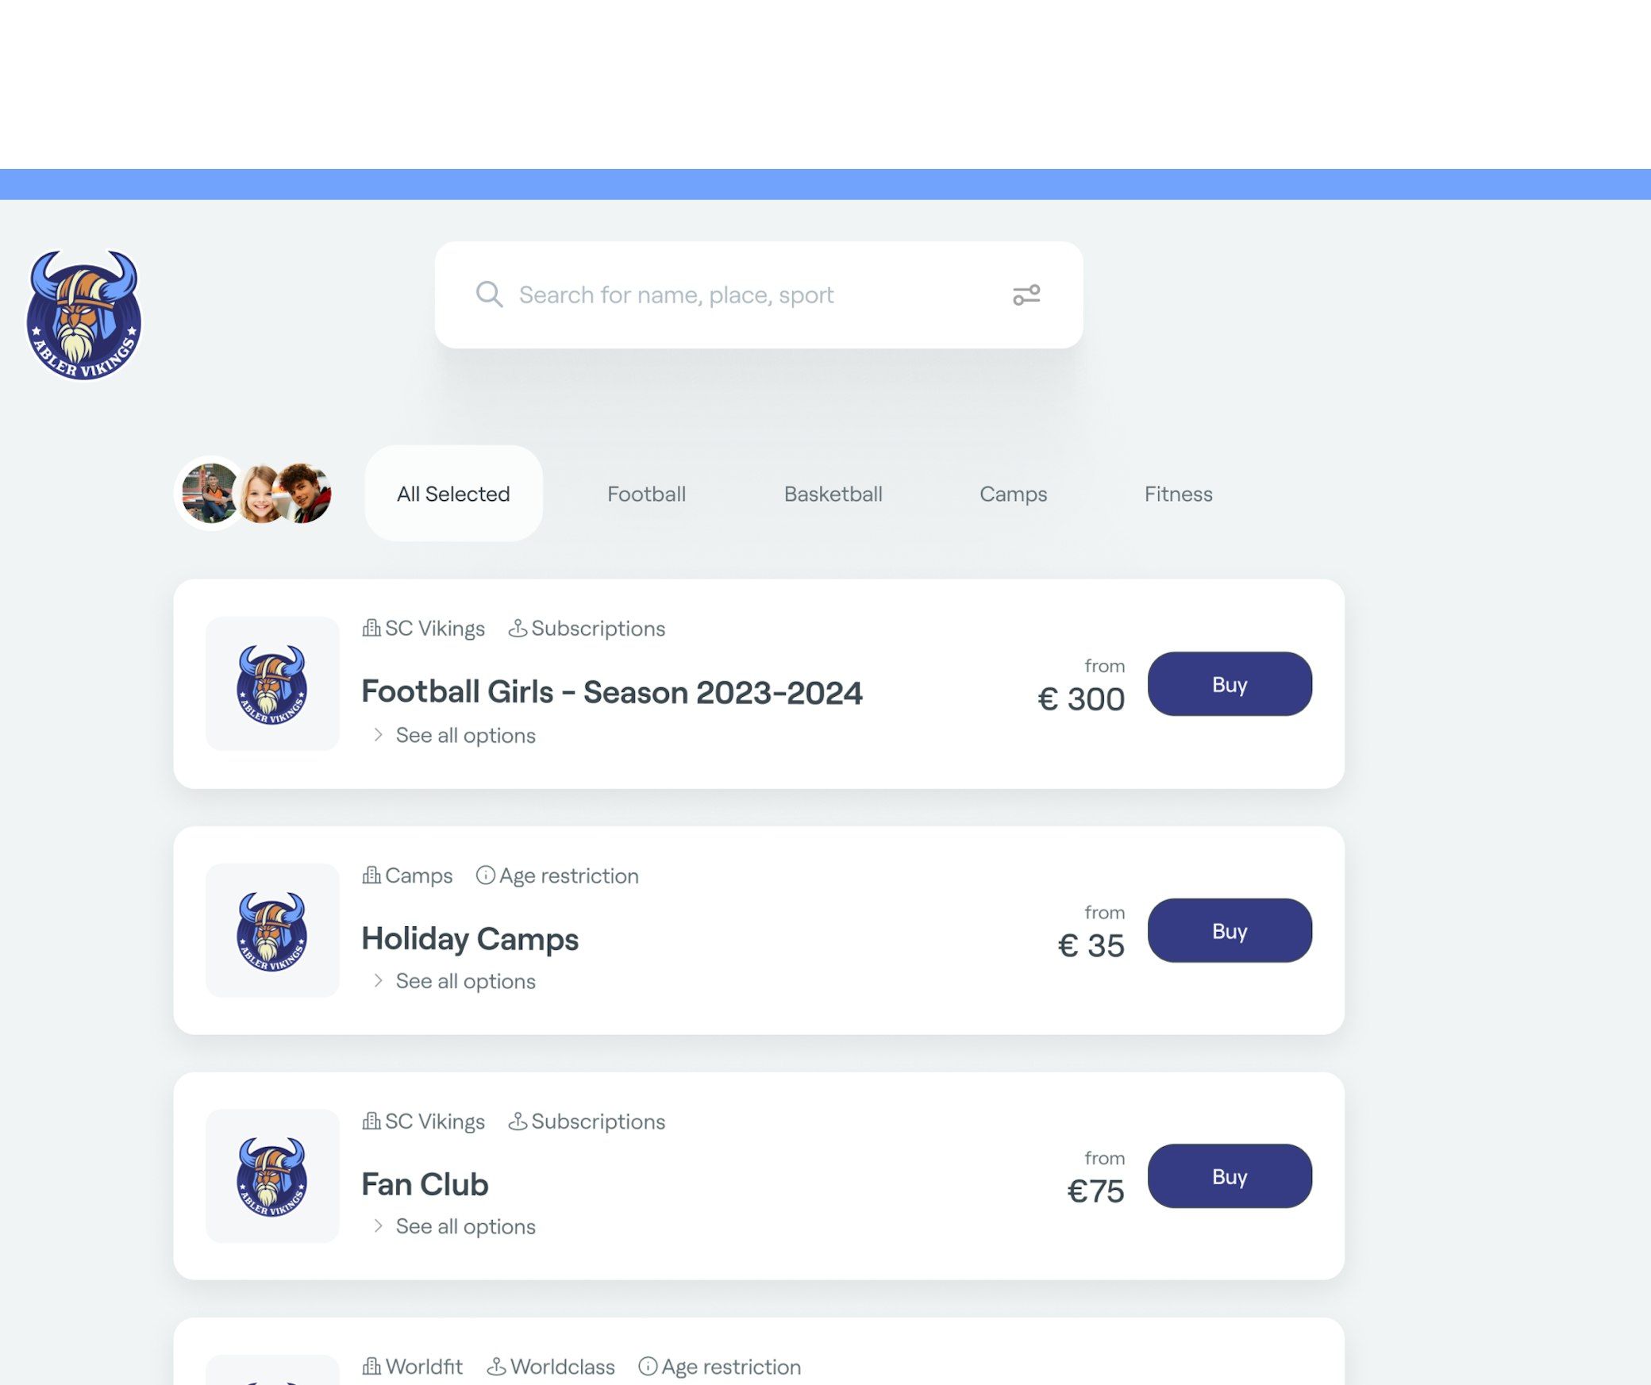
Task: Expand See all options for Holiday Camps
Action: point(465,982)
